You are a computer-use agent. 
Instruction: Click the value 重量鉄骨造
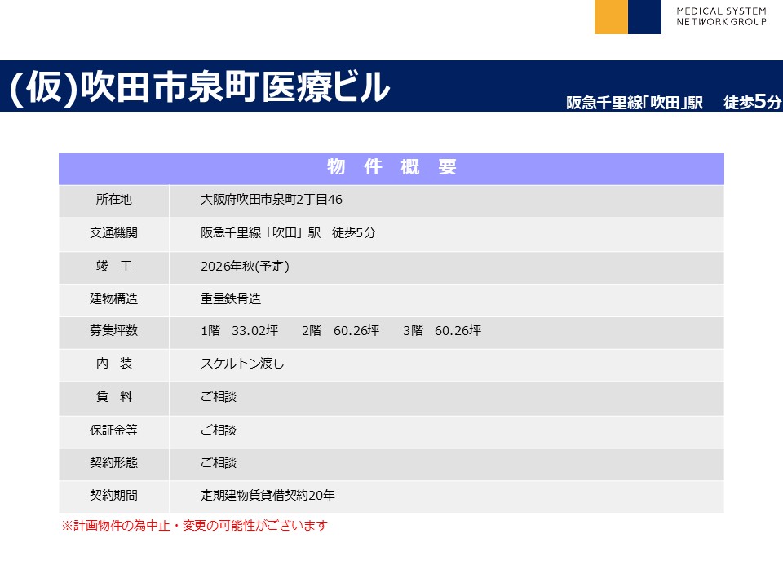[231, 299]
